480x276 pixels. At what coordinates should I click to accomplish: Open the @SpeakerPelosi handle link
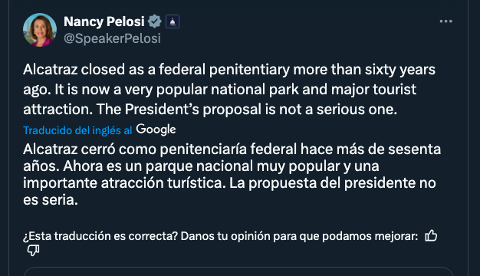coord(112,38)
